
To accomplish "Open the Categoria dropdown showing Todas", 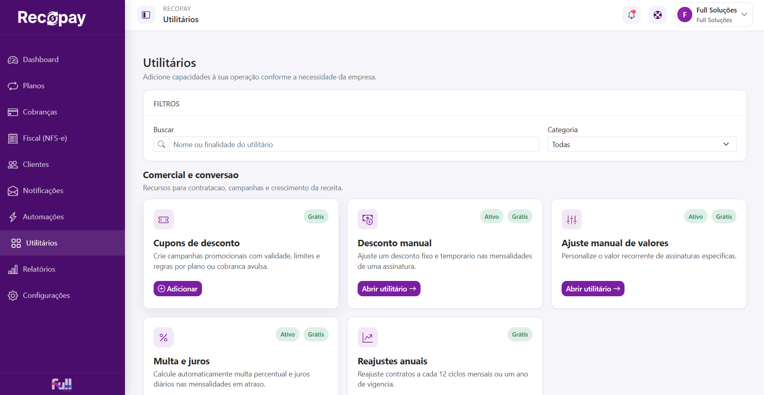I will (x=642, y=144).
